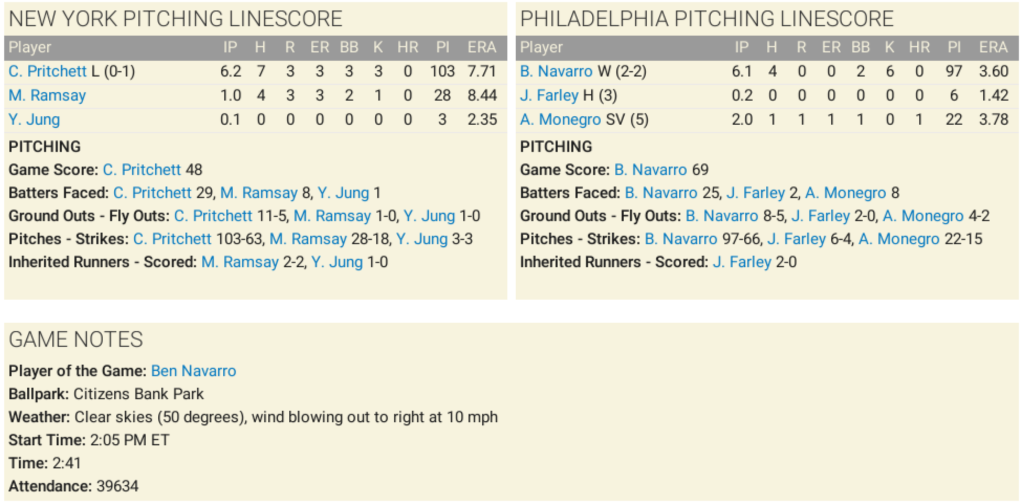Open Y. Jung link in linescore player row
This screenshot has height=504, width=1021.
(34, 119)
